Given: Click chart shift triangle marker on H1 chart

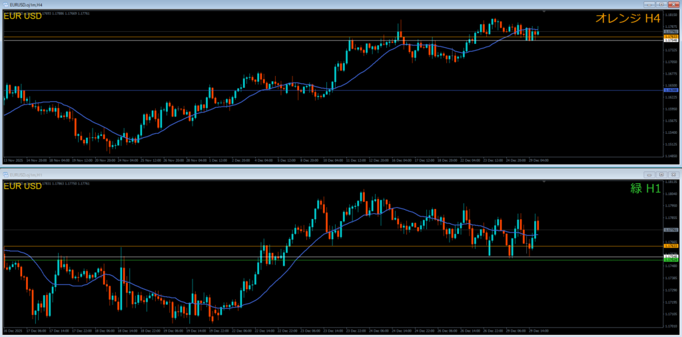Looking at the screenshot, I should coord(544,181).
